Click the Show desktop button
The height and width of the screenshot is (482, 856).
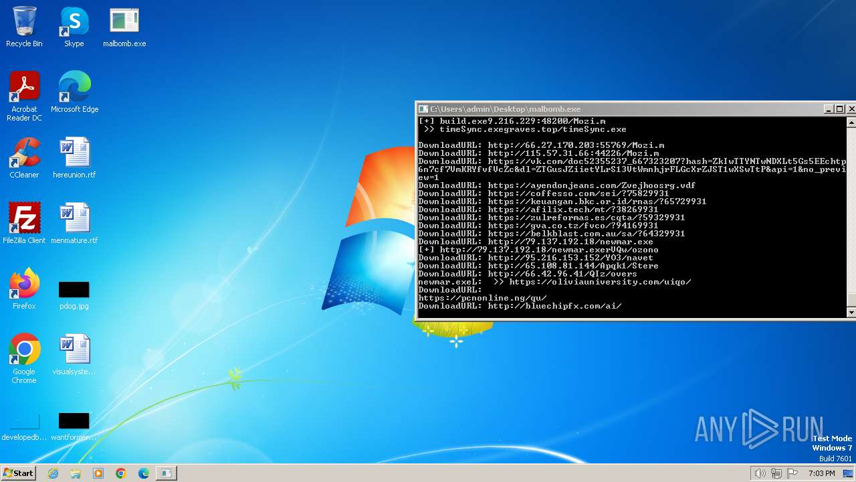pyautogui.click(x=849, y=473)
